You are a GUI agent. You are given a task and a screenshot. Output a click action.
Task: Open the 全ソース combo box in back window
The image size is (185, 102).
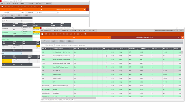[x=48, y=13]
